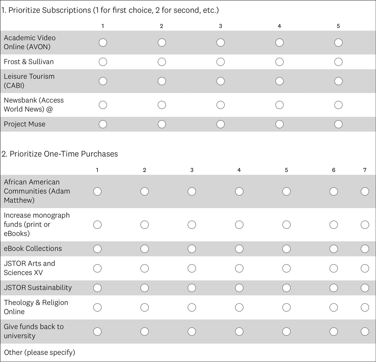Screen dimensions: 376x362
Task: Rank Academic Video Online (AVON) as 1
Action: [x=103, y=43]
